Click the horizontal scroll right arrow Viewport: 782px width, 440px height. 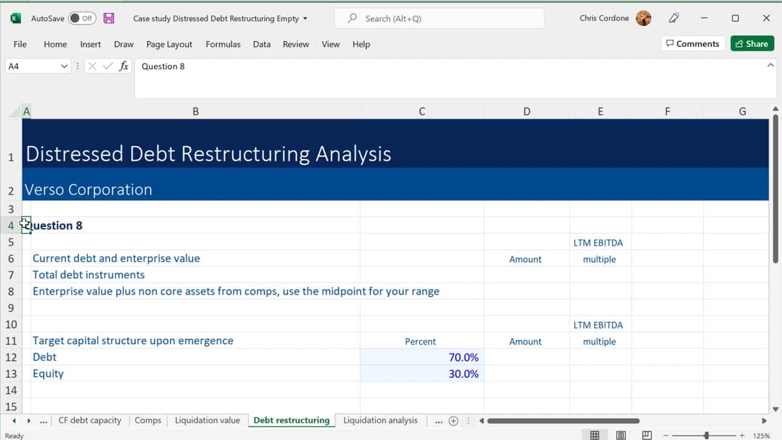pyautogui.click(x=764, y=421)
